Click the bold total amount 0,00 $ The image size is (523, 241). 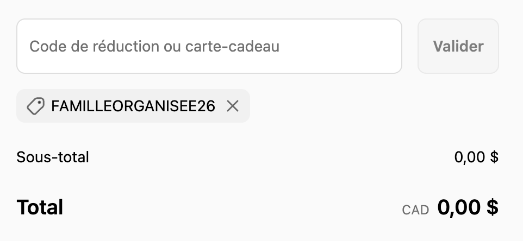468,207
